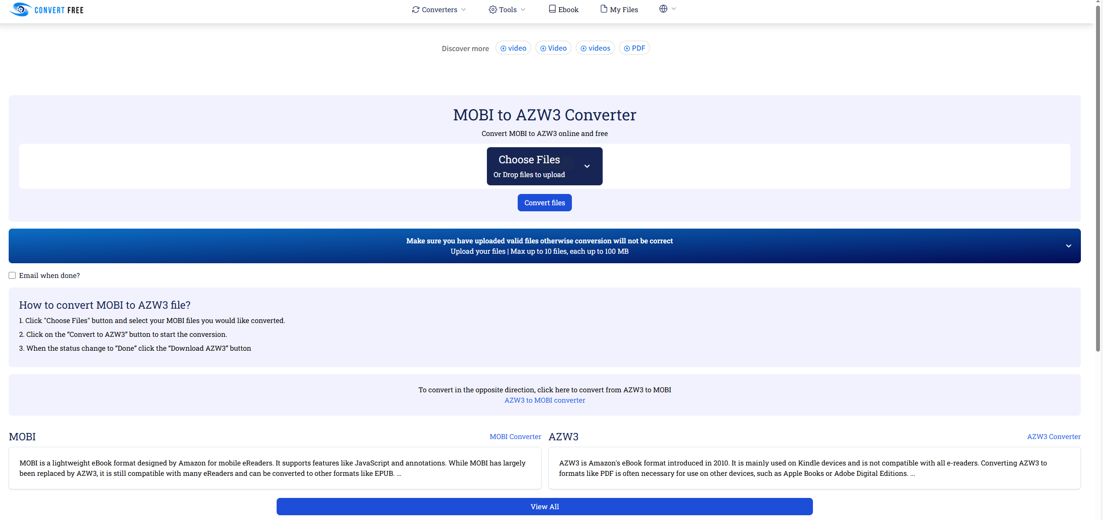Open the MOBI Converter link
This screenshot has height=520, width=1103.
515,436
